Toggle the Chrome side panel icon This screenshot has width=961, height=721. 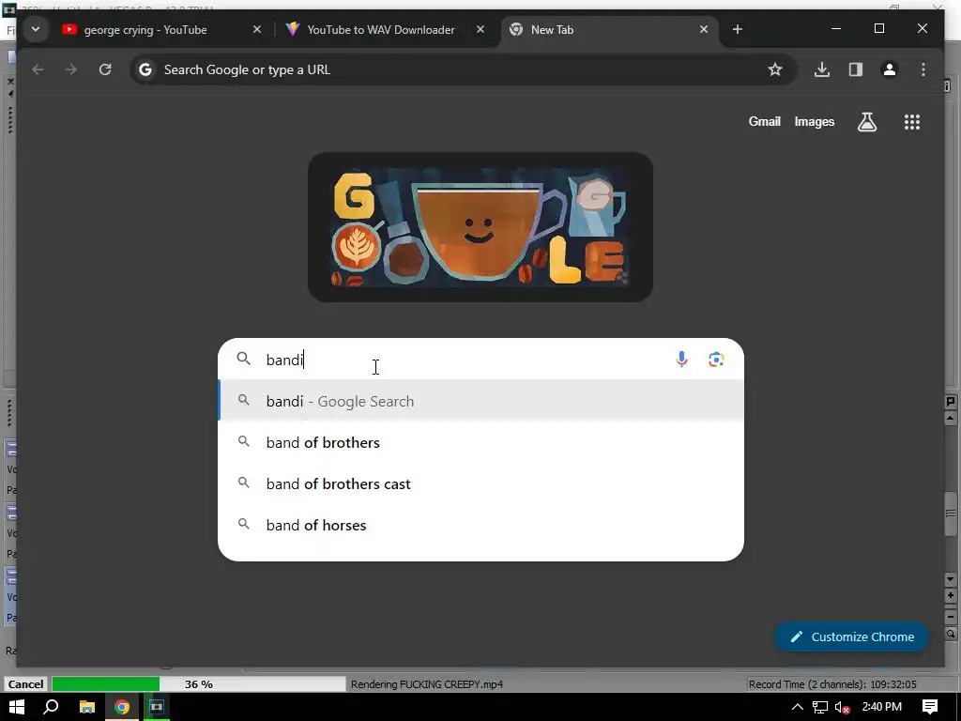point(856,69)
